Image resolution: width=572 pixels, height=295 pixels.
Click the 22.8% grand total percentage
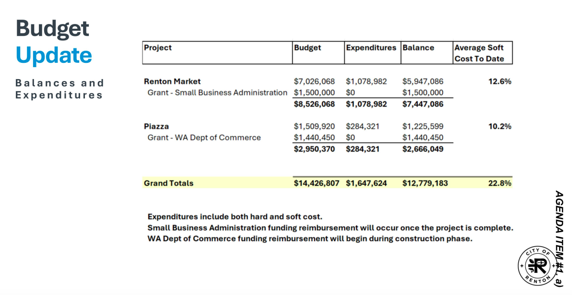click(500, 183)
